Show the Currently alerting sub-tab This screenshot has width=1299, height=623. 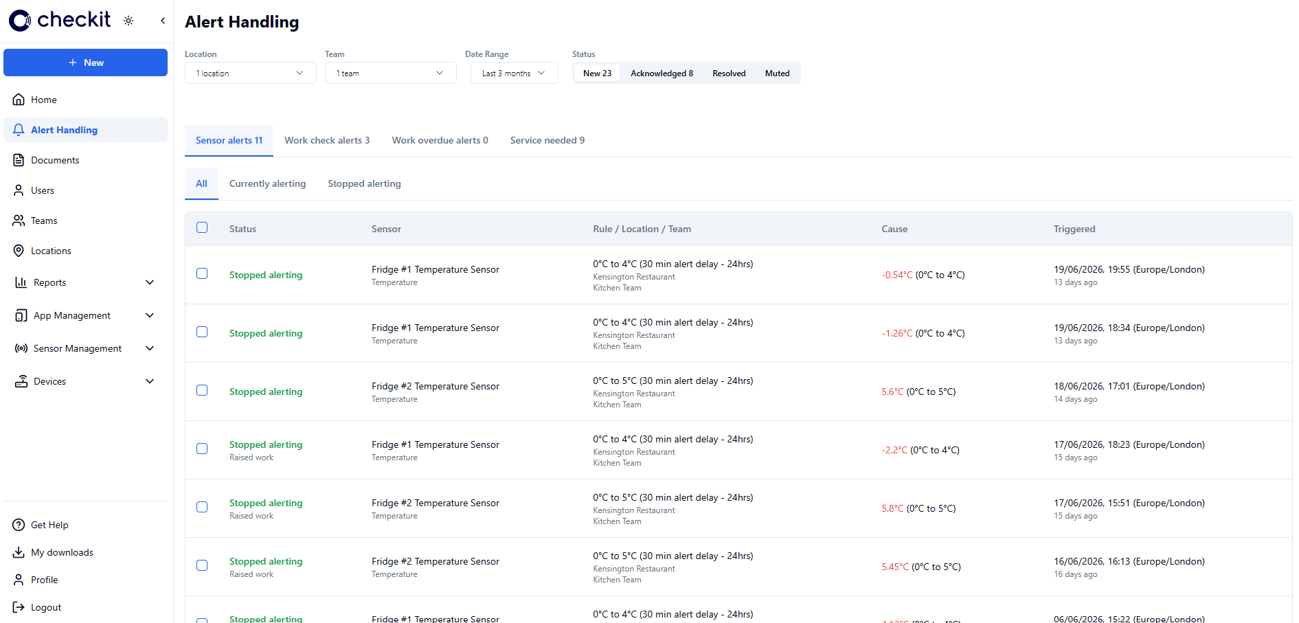(x=268, y=183)
